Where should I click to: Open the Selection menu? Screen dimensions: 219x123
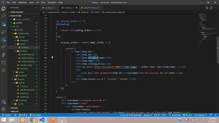coord(22,2)
